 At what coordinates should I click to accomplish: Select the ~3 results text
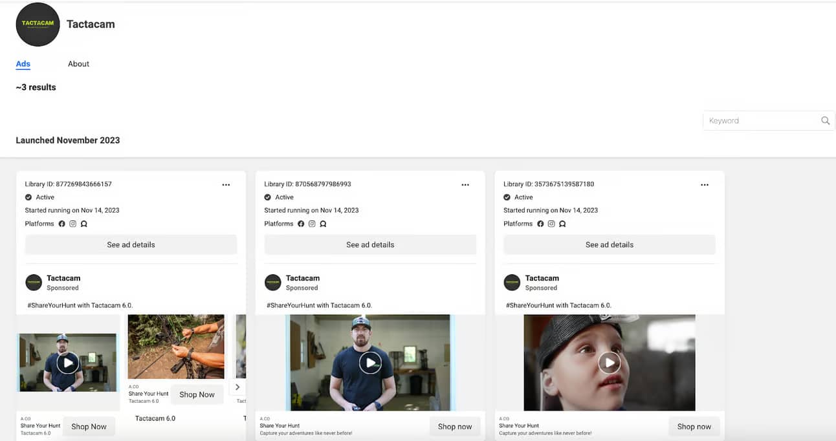coord(36,87)
